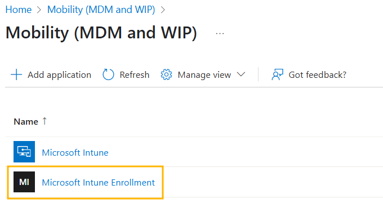Click the black MI app icon
The height and width of the screenshot is (207, 383).
24,182
